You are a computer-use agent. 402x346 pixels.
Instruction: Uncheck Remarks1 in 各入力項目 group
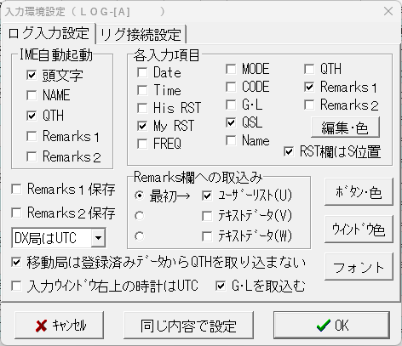(309, 87)
